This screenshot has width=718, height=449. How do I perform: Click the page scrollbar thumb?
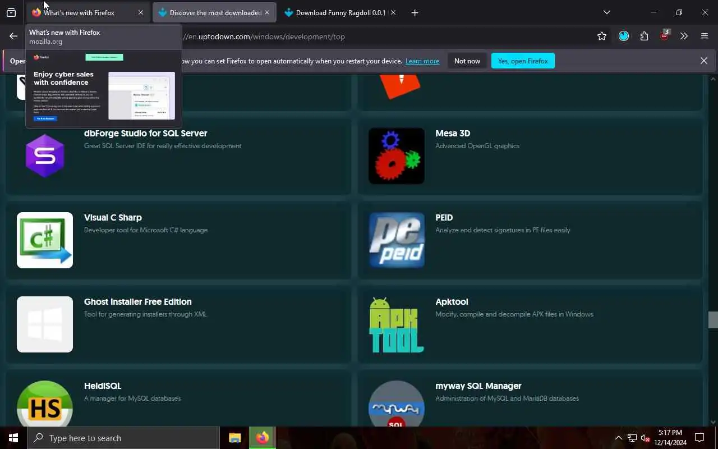pos(713,320)
